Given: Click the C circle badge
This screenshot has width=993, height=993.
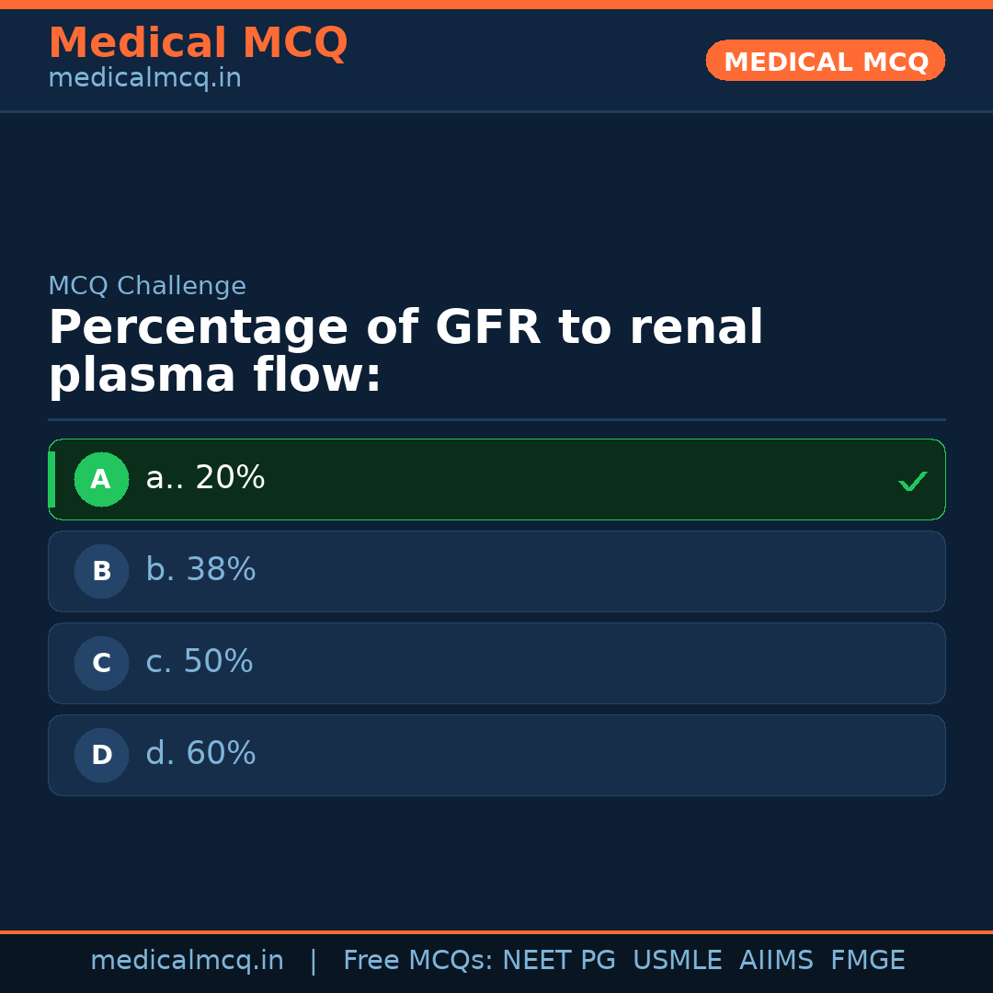Looking at the screenshot, I should coord(101,663).
